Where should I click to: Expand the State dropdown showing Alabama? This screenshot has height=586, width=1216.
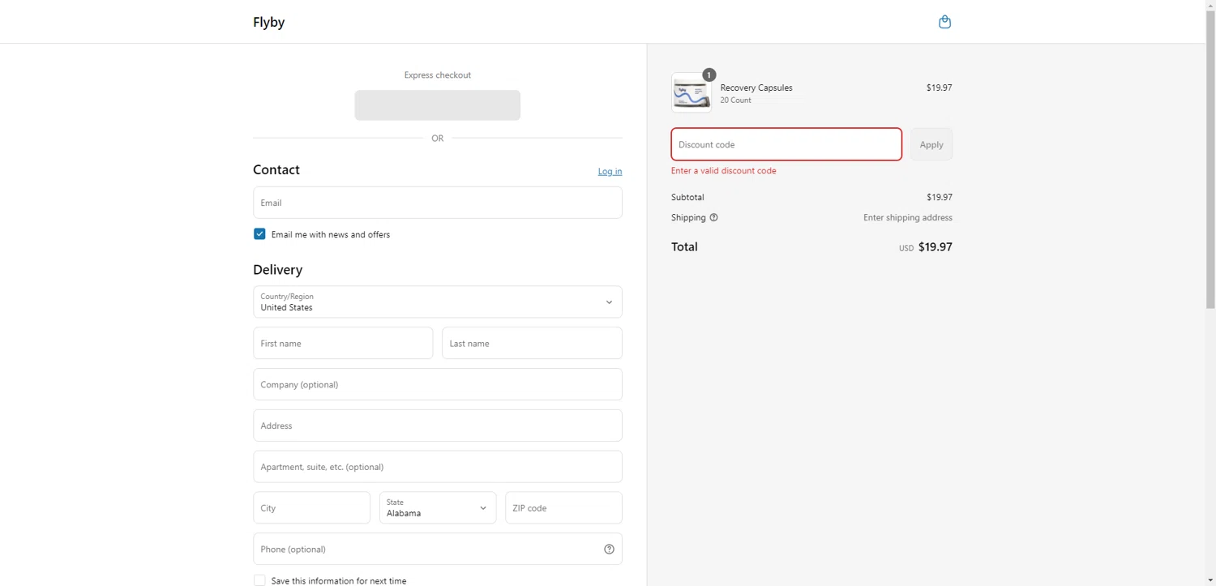point(437,508)
